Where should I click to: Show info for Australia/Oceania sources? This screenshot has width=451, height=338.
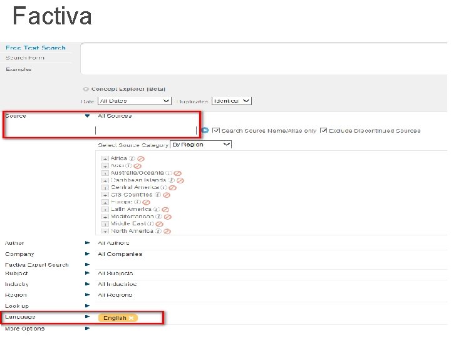point(169,173)
